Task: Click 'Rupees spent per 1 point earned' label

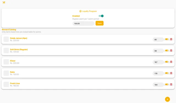Action: (x=86, y=19)
